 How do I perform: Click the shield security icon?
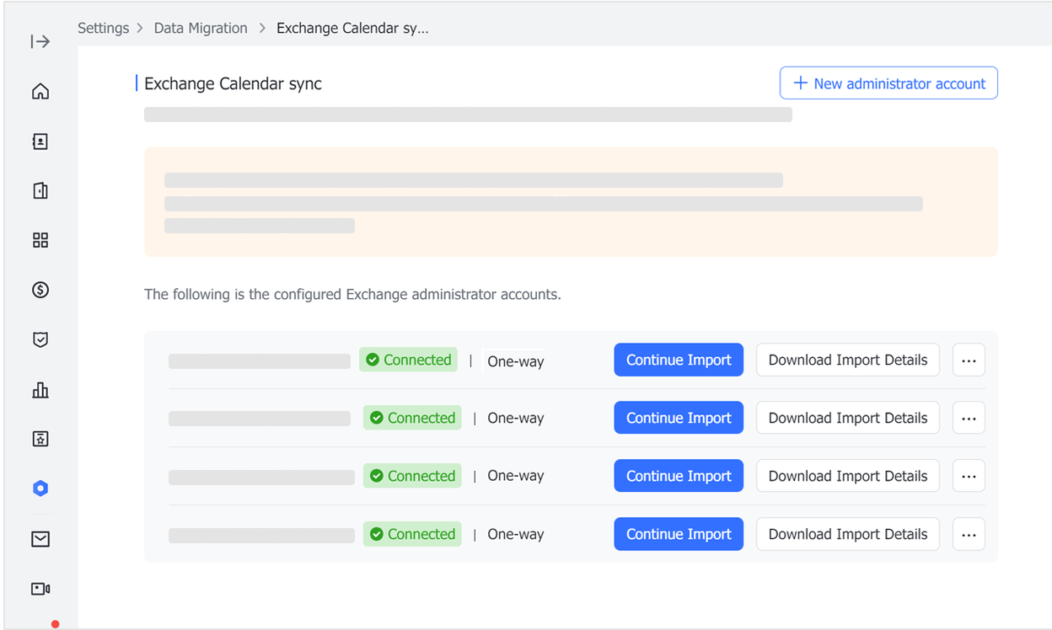pyautogui.click(x=40, y=339)
